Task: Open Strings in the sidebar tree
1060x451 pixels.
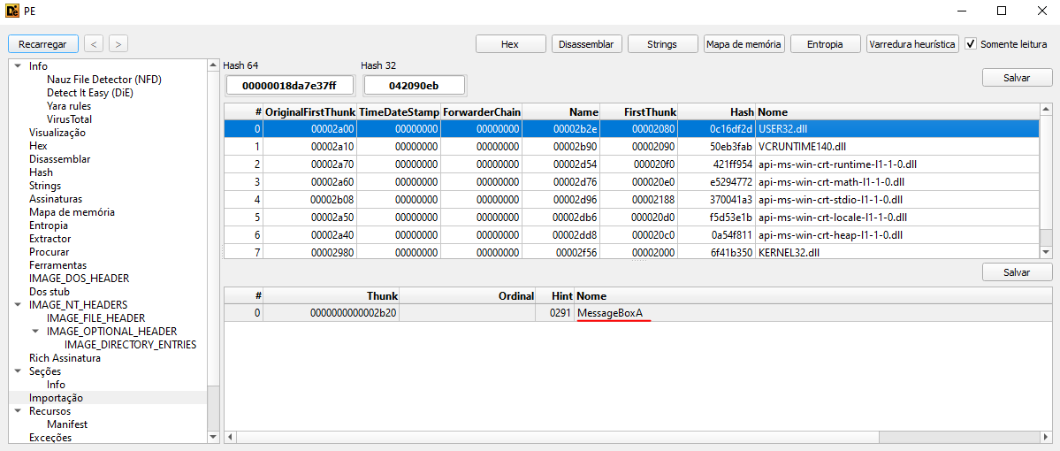Action: pyautogui.click(x=45, y=186)
